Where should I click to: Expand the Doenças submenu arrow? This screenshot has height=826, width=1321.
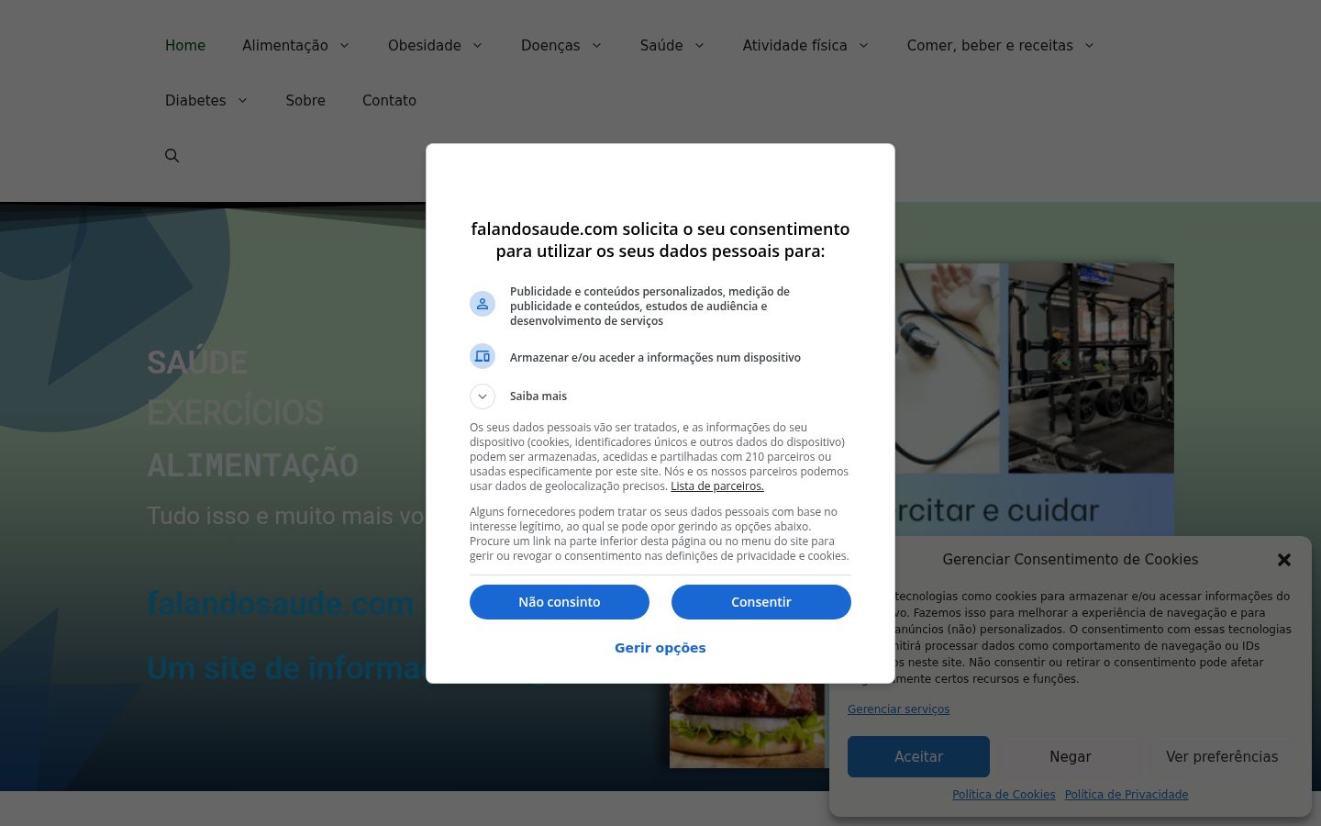coord(596,46)
